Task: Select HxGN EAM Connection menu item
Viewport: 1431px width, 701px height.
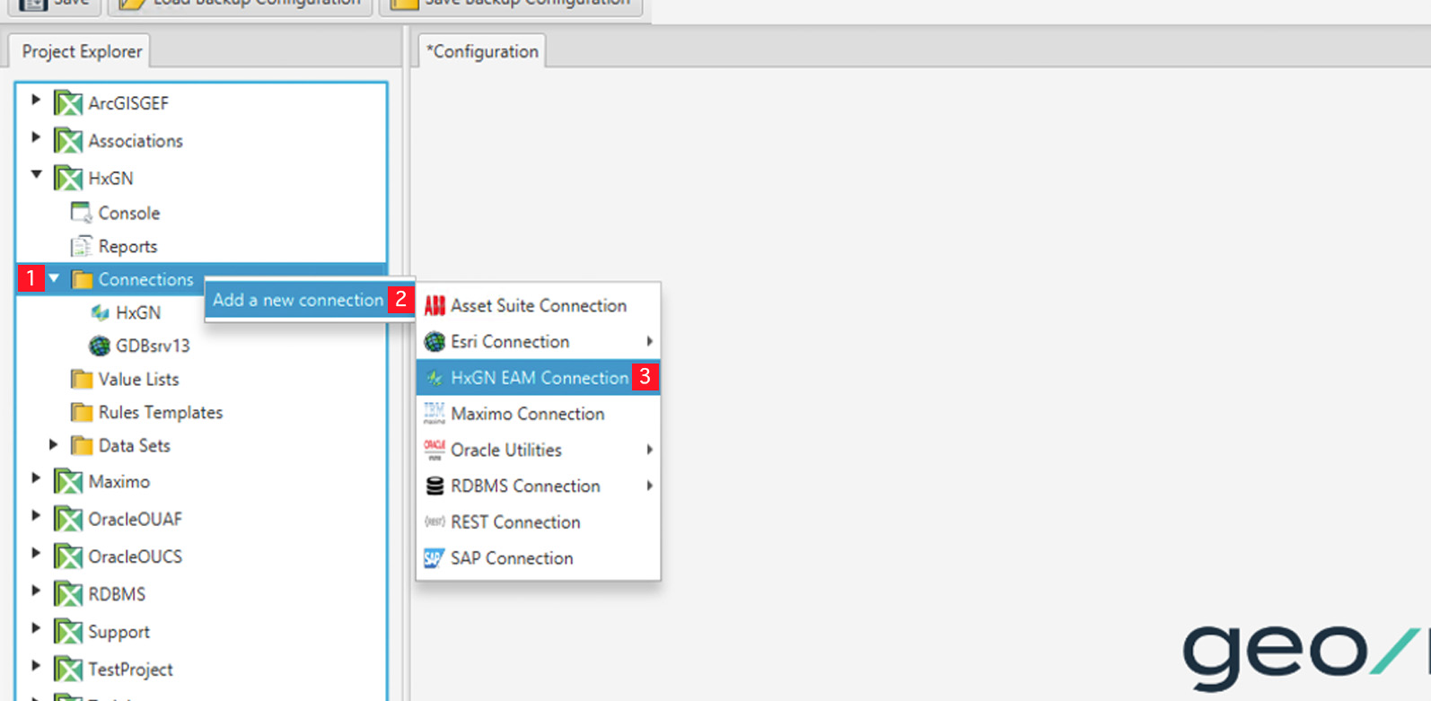Action: coord(539,378)
